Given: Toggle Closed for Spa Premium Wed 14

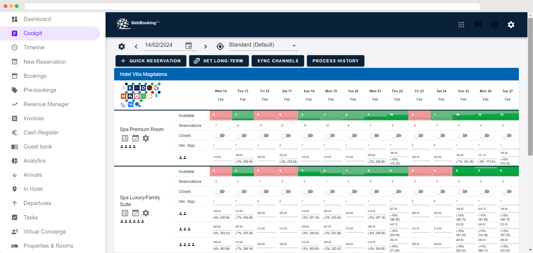Looking at the screenshot, I should pos(220,136).
